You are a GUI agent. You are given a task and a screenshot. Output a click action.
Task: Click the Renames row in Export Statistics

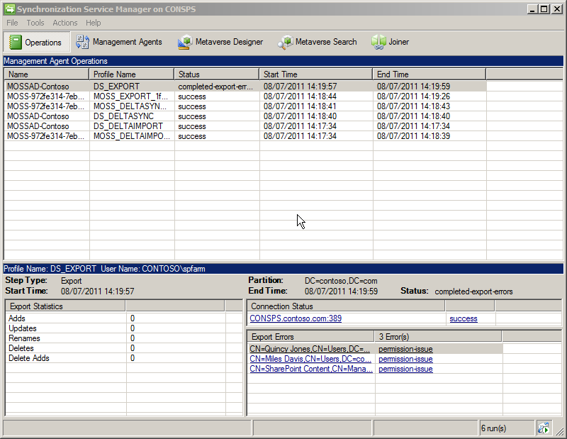tap(123, 338)
